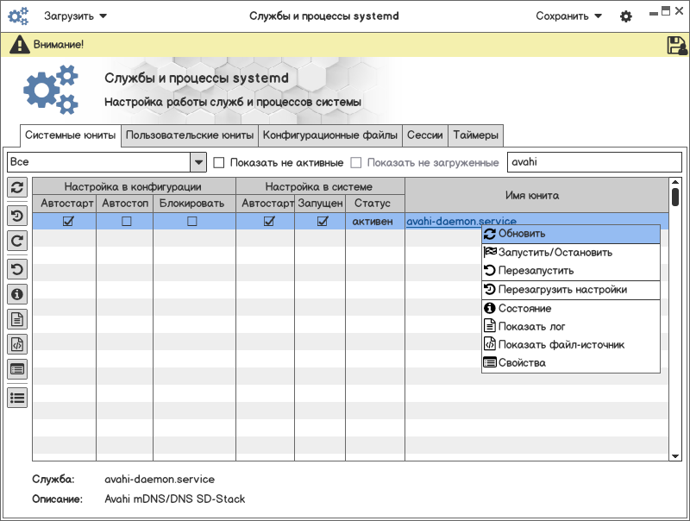Viewport: 690px width, 521px height.
Task: Click the avahi-daemon.service unit name link
Action: 442,222
